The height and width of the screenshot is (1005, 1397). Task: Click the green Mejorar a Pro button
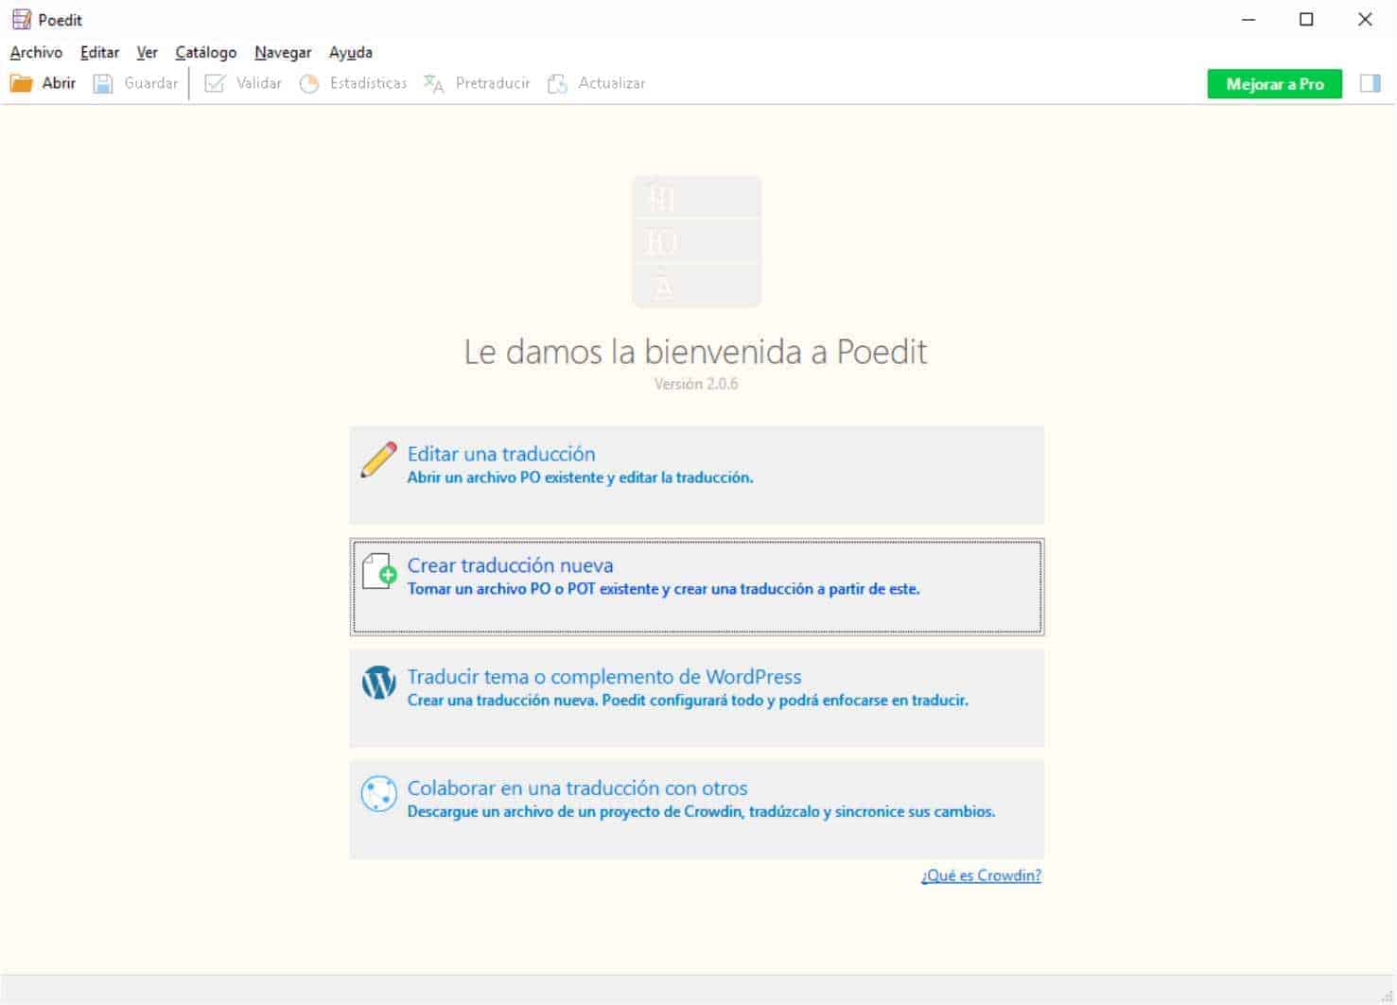(x=1274, y=84)
